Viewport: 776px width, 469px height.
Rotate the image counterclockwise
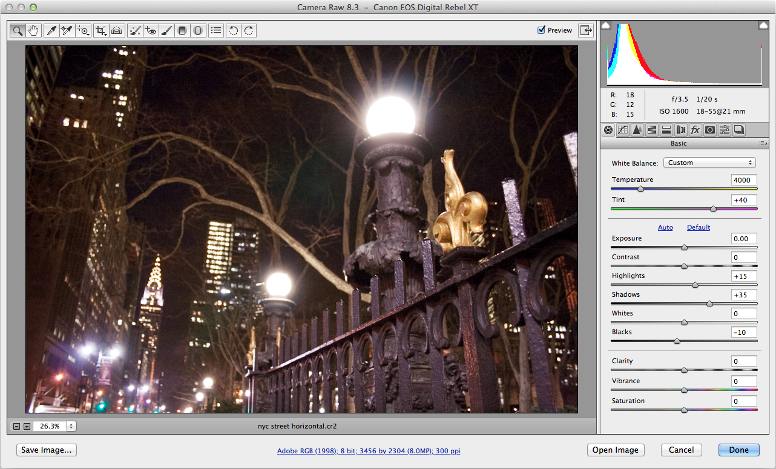[x=233, y=30]
